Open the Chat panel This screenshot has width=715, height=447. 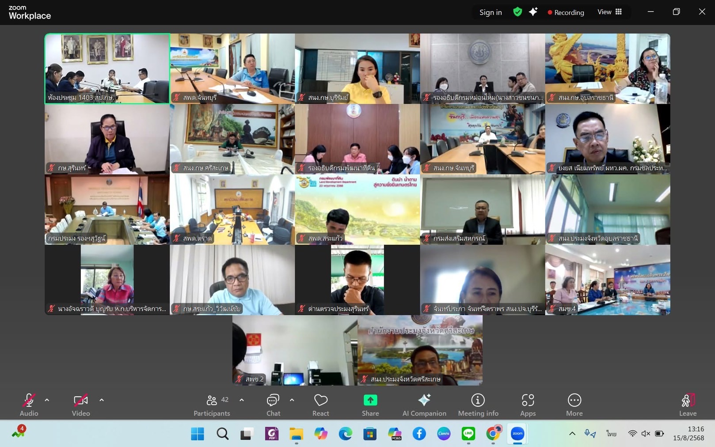click(273, 405)
